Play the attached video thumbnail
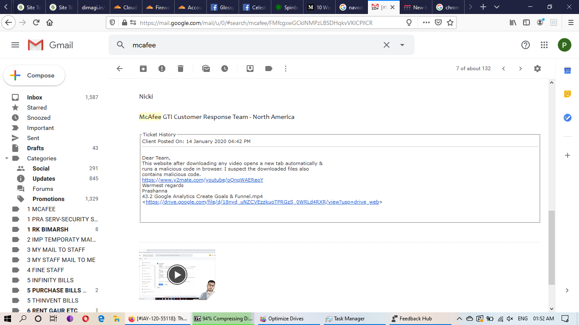The height and width of the screenshot is (325, 579). pos(177,275)
